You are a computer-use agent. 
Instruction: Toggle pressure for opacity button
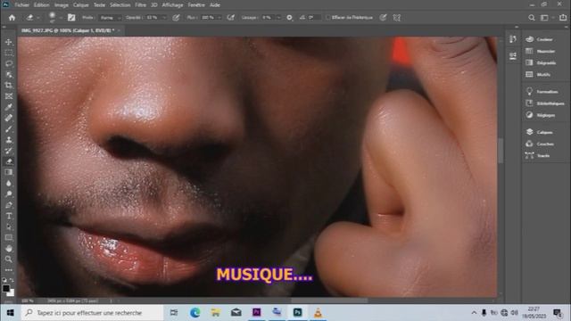176,18
